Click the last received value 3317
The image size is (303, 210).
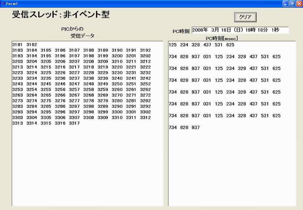click(74, 123)
